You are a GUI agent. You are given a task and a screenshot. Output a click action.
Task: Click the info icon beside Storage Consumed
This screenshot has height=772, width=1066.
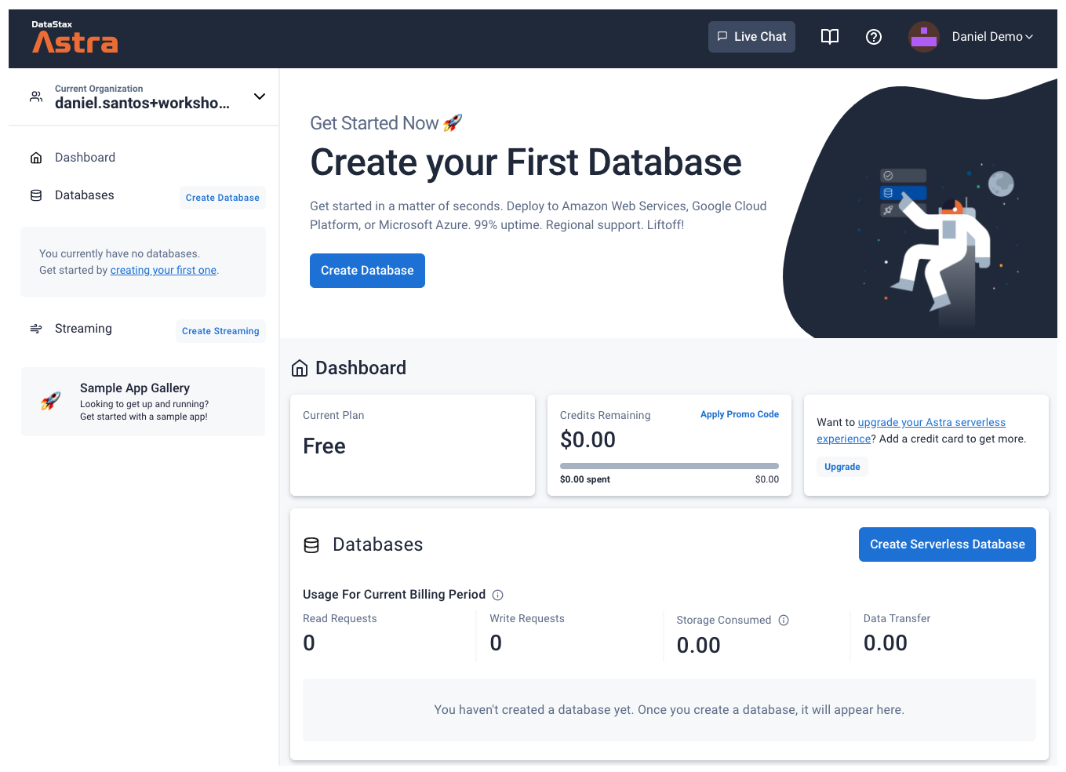pyautogui.click(x=784, y=620)
